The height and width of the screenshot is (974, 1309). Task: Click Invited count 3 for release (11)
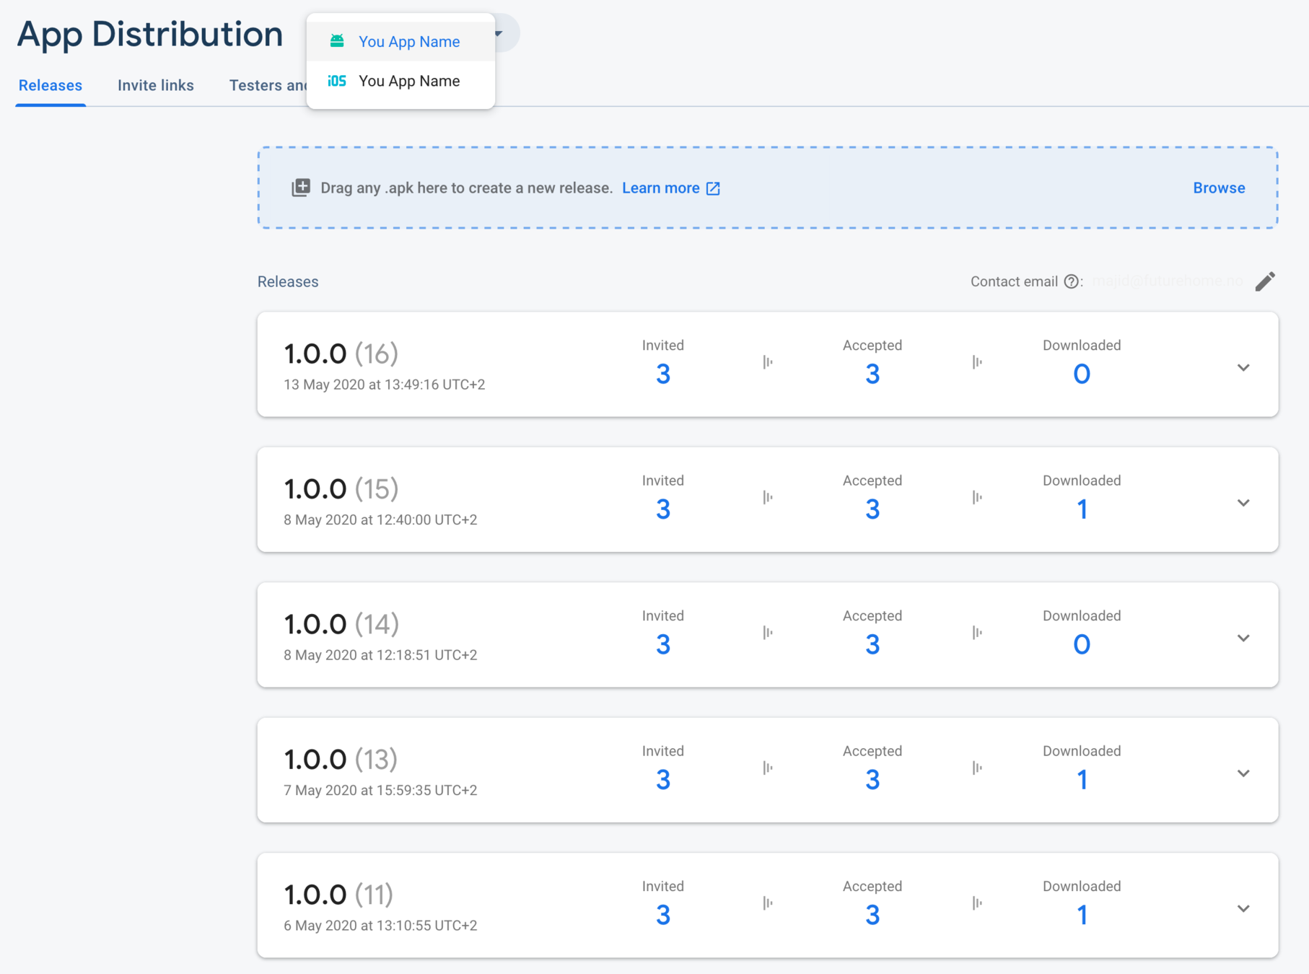(x=663, y=915)
